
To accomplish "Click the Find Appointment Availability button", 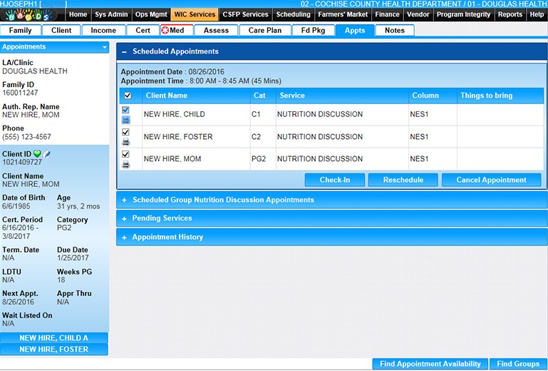I will pyautogui.click(x=430, y=364).
